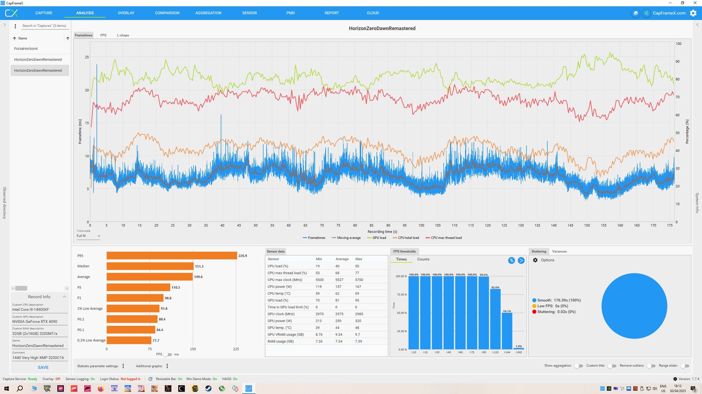Edit the Comment field text
The height and width of the screenshot is (394, 702).
pos(40,358)
